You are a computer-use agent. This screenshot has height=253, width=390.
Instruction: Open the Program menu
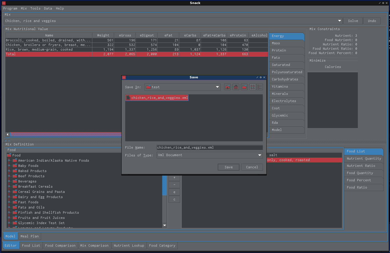pyautogui.click(x=10, y=8)
